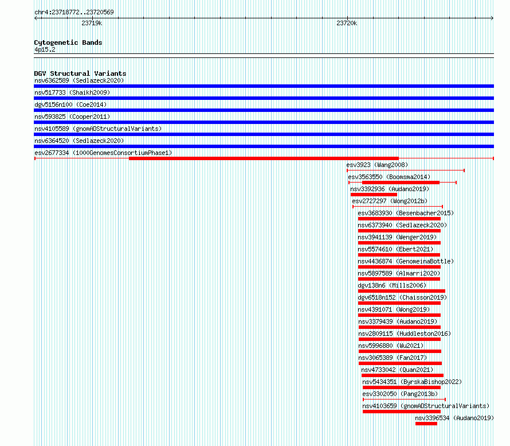Image resolution: width=510 pixels, height=446 pixels.
Task: Open esv3563550 (Boomsma2014) variant
Action: click(389, 177)
